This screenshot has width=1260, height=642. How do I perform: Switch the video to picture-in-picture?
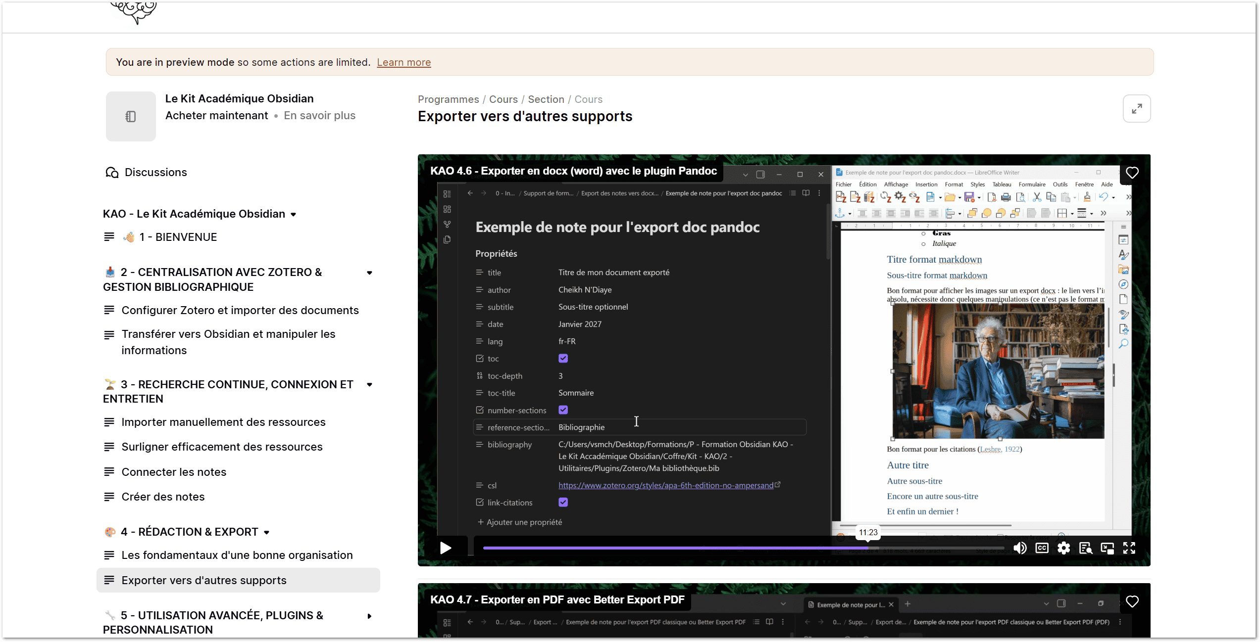pyautogui.click(x=1107, y=548)
